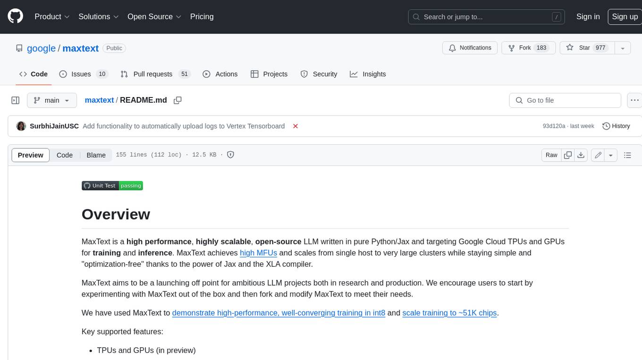View the failed checks red X
642x360 pixels.
pyautogui.click(x=296, y=126)
